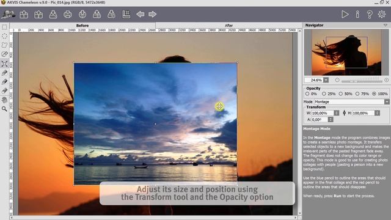Click the Navigator zoom slider
Image resolution: width=391 pixels, height=220 pixels.
pyautogui.click(x=362, y=81)
